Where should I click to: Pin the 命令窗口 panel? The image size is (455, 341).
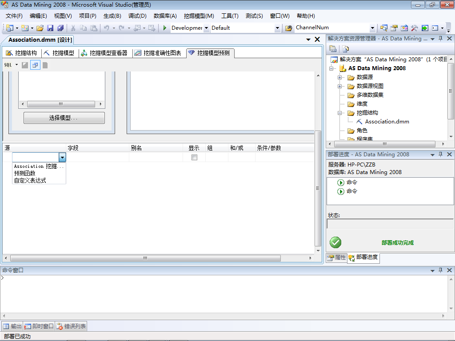[440, 270]
